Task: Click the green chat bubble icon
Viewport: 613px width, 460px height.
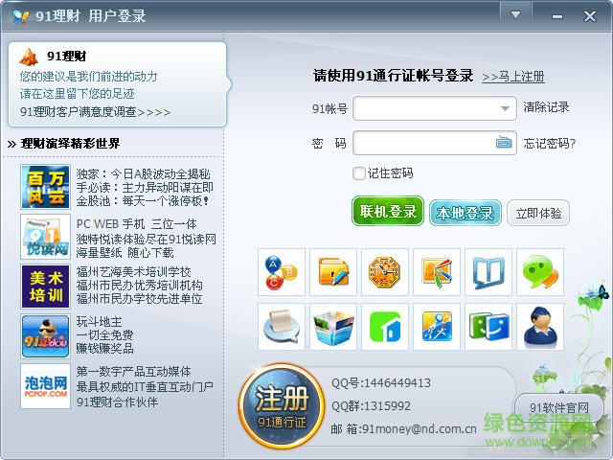Action: tap(540, 272)
